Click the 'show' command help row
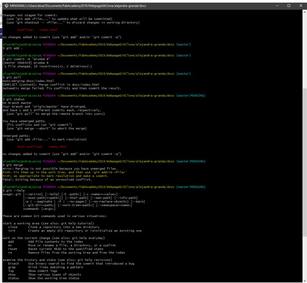 (x=45, y=275)
